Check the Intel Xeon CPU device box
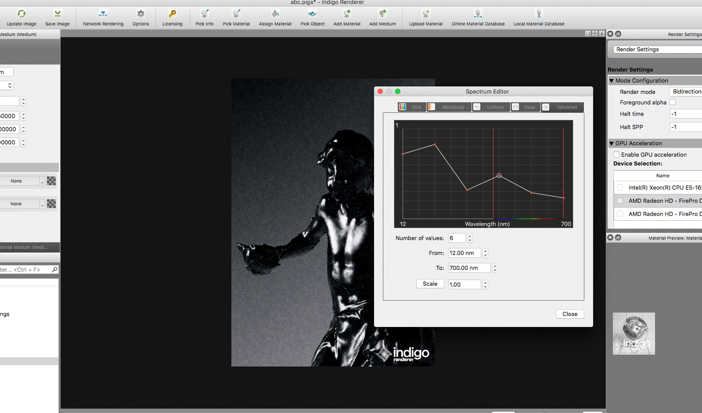 (620, 187)
